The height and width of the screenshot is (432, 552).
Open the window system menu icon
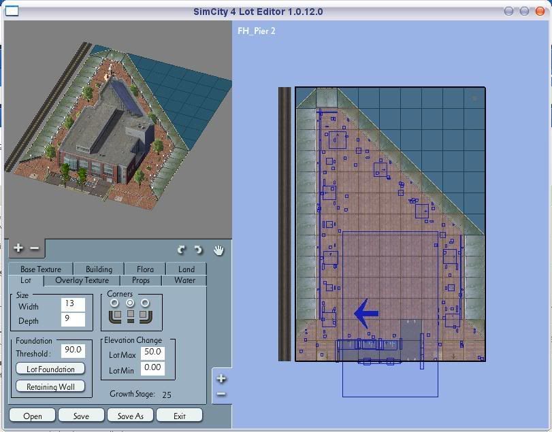click(x=12, y=12)
